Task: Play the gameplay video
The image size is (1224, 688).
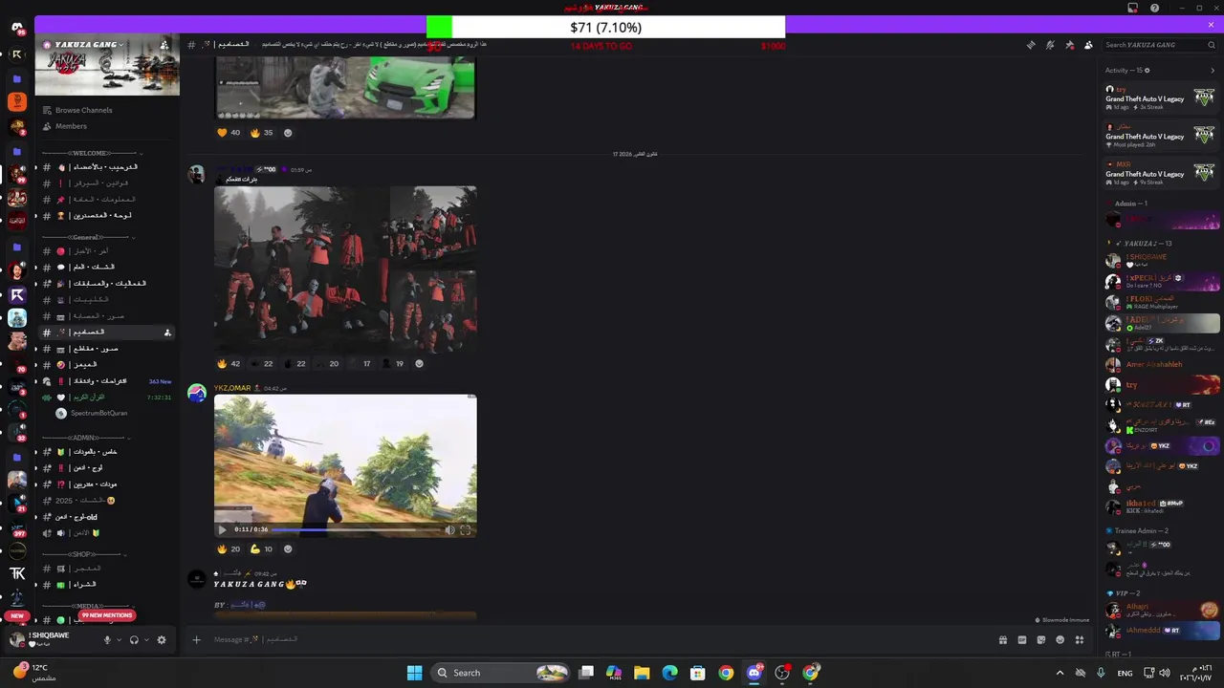Action: [x=223, y=529]
